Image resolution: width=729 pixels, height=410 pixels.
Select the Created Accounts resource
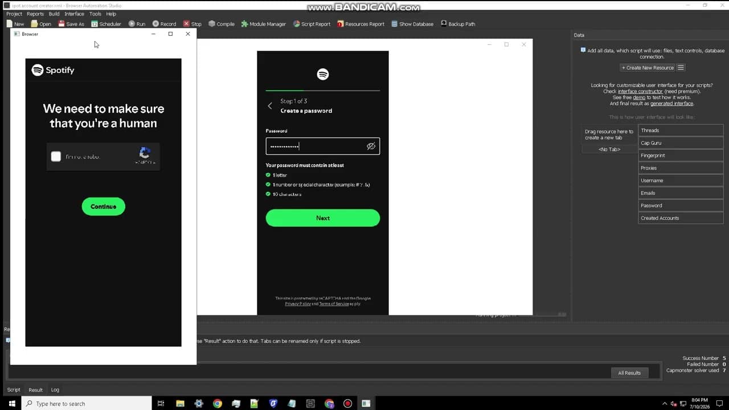[681, 218]
